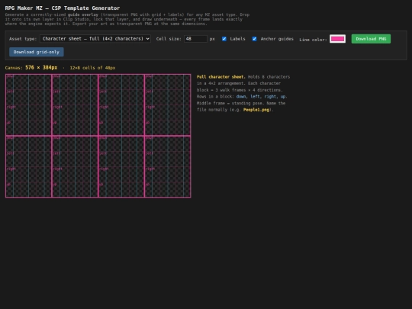Screen dimensions: 412x309
Task: Toggle the Labels checkbox
Action: [224, 39]
